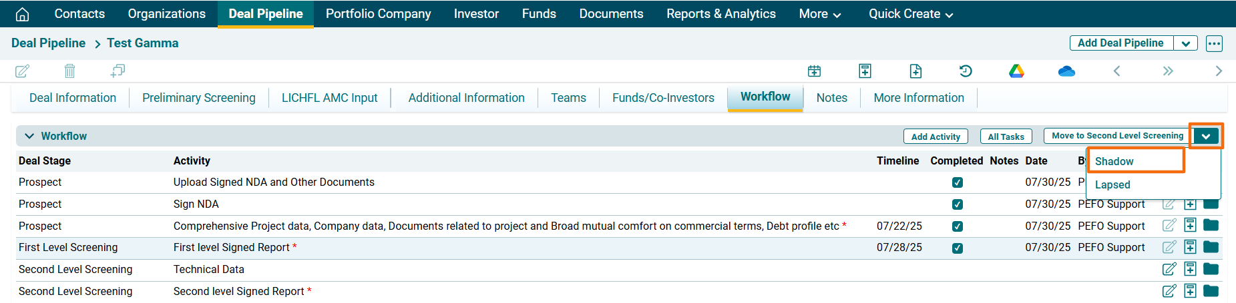
Task: Click the edit pencil icon in toolbar
Action: click(22, 71)
